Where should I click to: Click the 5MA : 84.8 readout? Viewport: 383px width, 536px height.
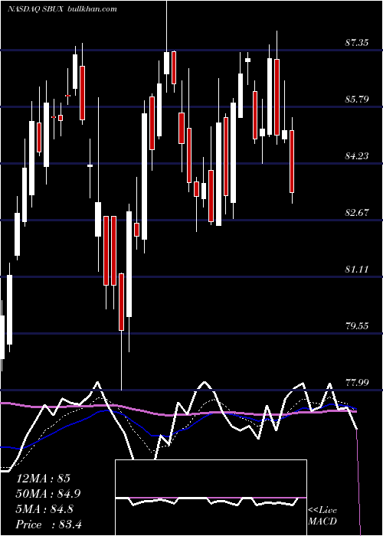[x=44, y=509]
